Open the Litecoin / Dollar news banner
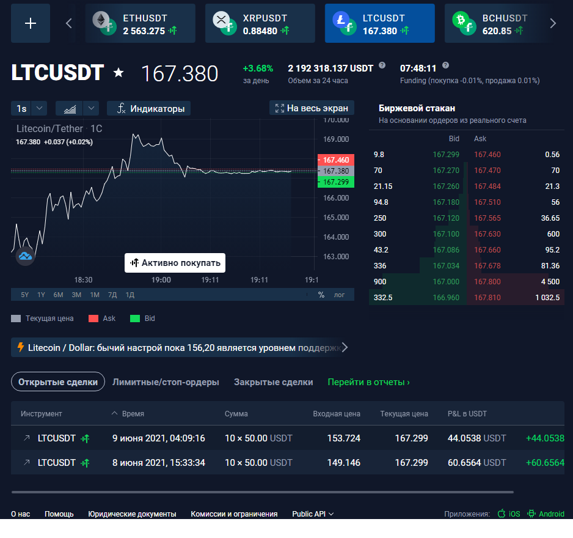This screenshot has height=538, width=573. [180, 347]
